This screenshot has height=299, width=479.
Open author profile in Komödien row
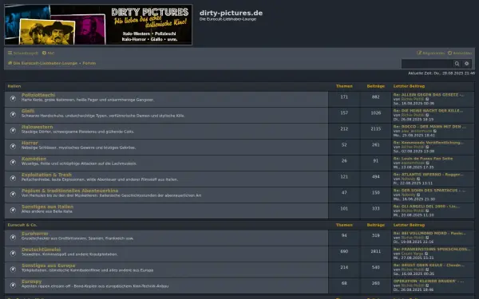click(x=413, y=163)
